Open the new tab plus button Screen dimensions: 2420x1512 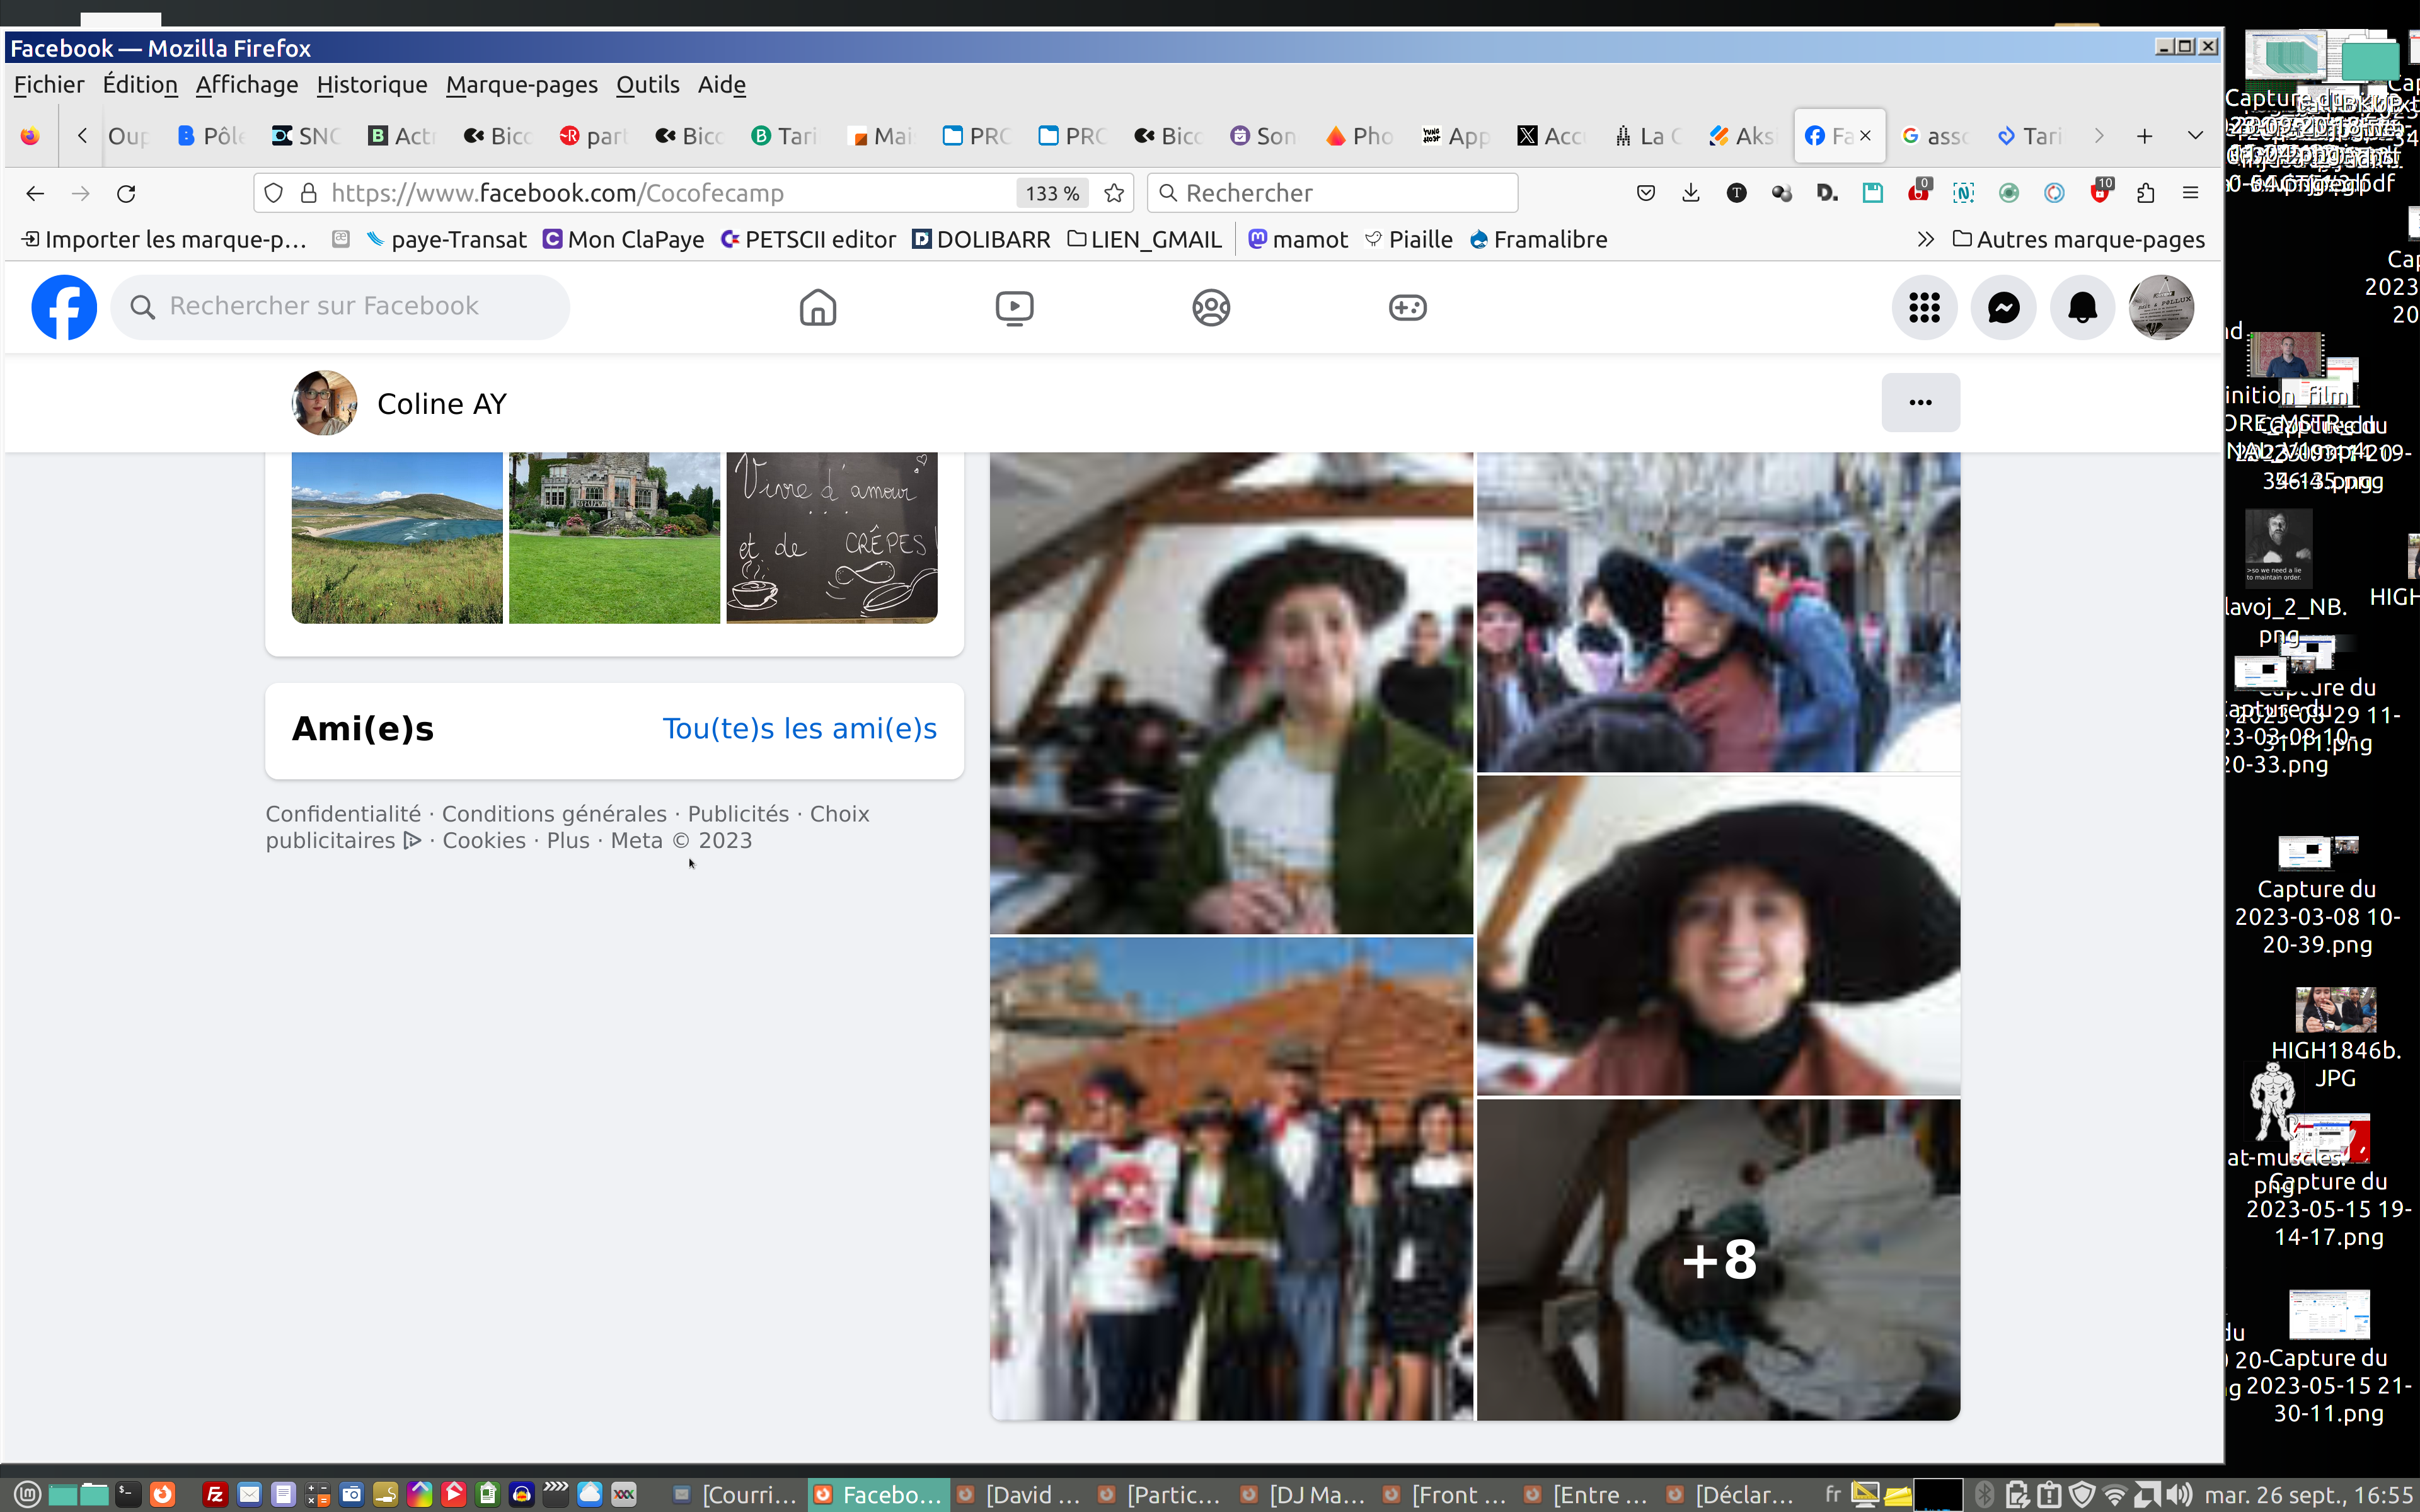pos(2144,135)
